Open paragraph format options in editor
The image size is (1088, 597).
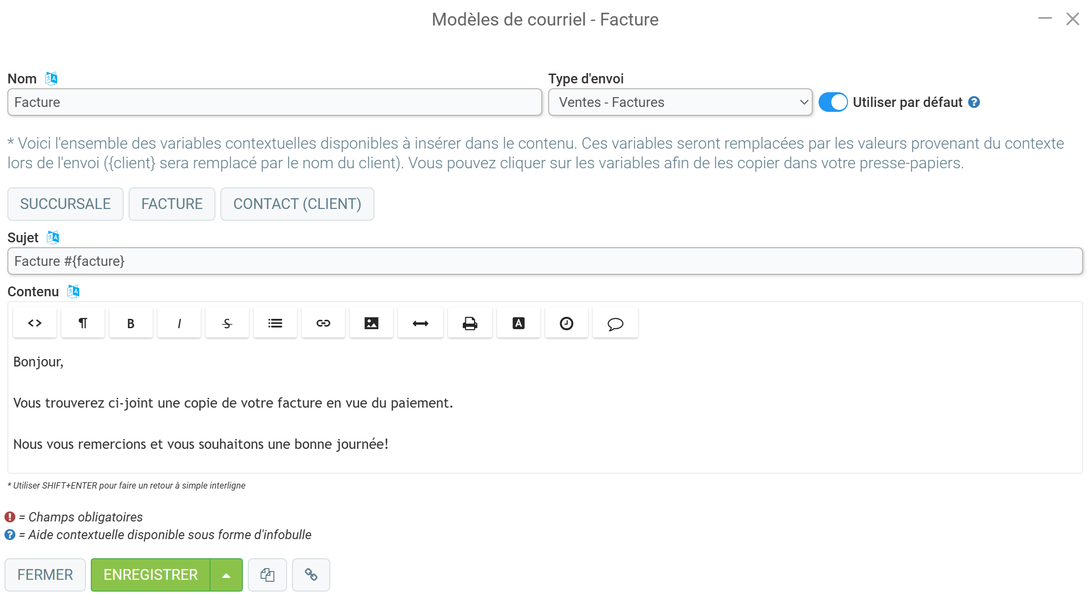click(x=83, y=323)
